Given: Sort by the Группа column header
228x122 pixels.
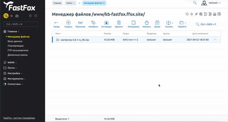Looking at the screenshot, I should point(166,34).
